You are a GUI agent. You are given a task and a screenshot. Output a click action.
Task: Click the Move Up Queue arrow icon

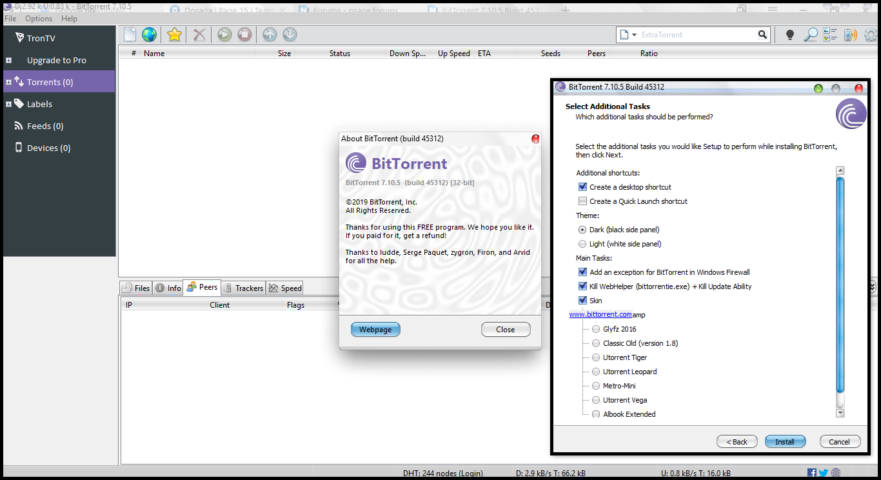coord(270,35)
